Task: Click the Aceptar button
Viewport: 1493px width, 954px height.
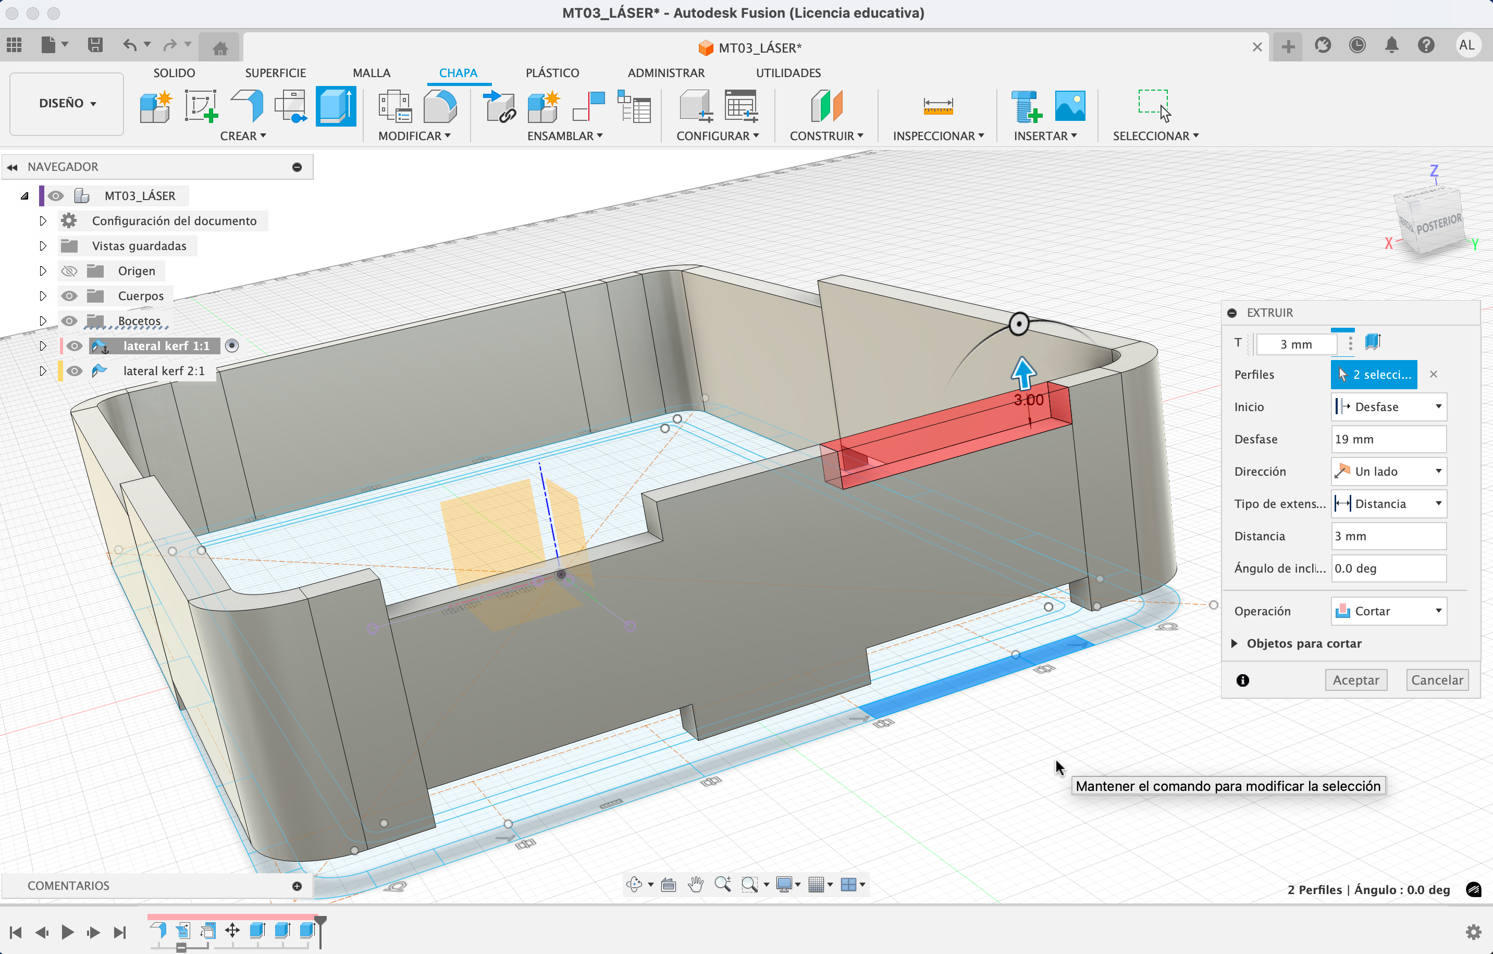Action: pyautogui.click(x=1355, y=680)
